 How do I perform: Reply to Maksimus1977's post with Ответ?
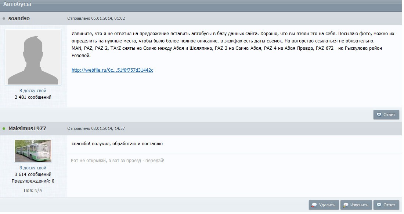coord(386,205)
